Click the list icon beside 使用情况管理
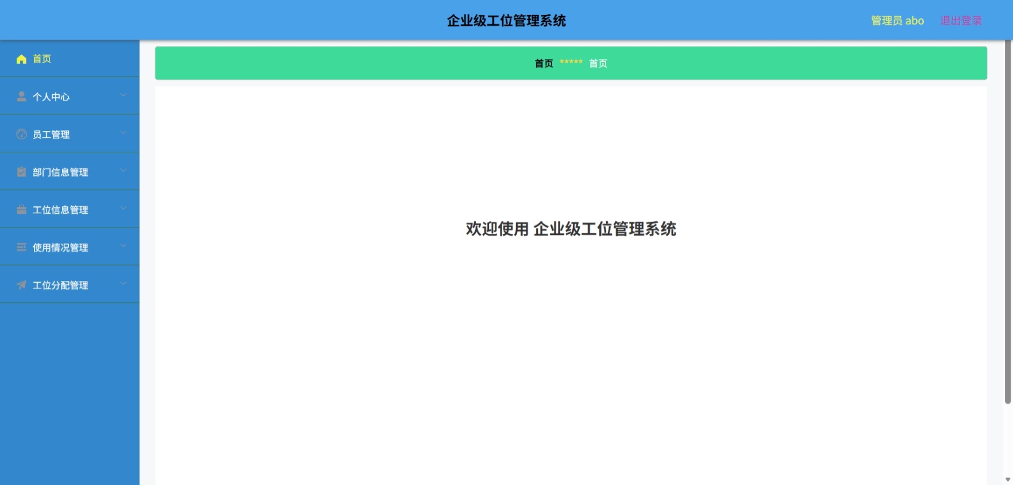The image size is (1013, 485). [21, 247]
